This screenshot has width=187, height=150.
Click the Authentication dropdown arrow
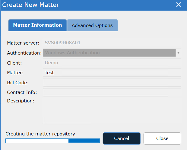[x=179, y=53]
